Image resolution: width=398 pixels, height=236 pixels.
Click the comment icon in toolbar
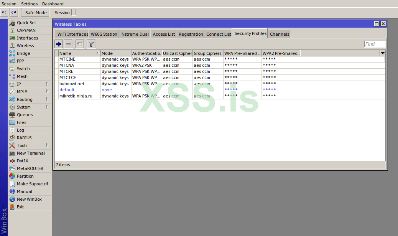click(x=79, y=44)
